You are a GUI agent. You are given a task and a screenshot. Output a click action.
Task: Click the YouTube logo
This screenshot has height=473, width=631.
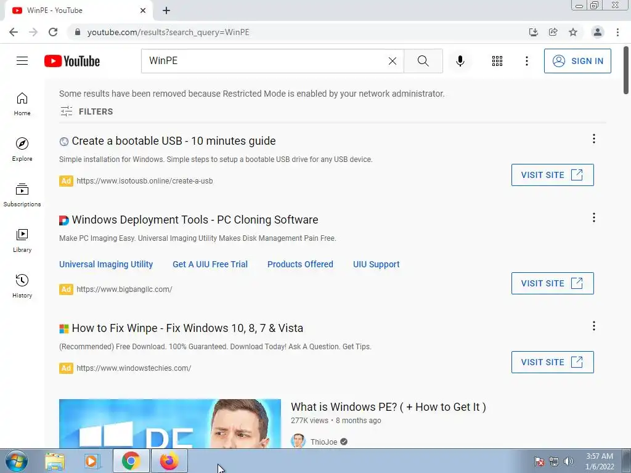(72, 61)
